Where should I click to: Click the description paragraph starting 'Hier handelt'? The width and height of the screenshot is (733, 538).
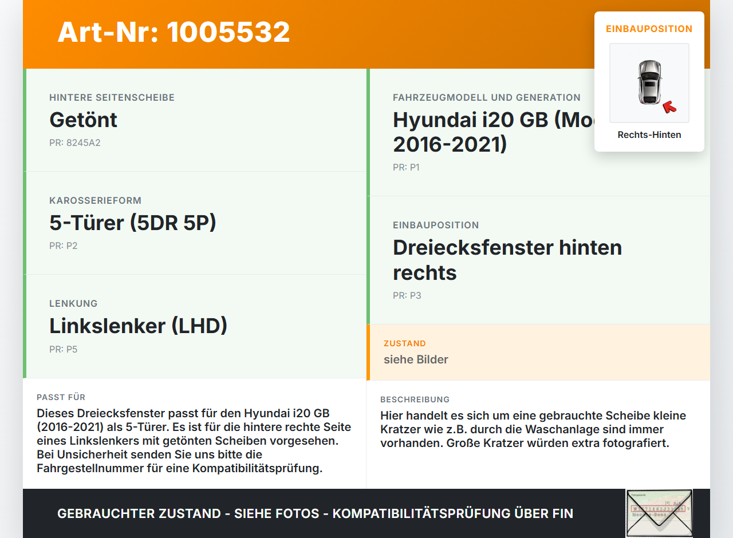(533, 429)
